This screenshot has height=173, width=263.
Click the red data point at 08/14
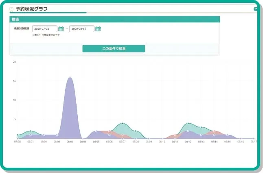click(x=214, y=131)
